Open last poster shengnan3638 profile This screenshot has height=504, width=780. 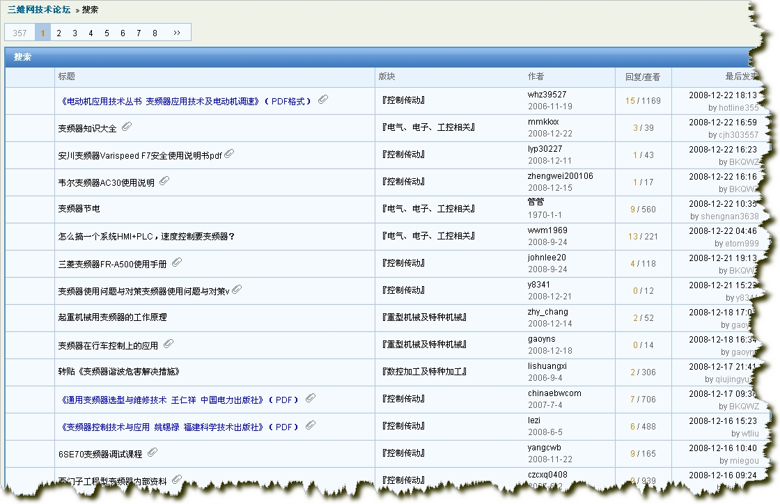pyautogui.click(x=730, y=216)
